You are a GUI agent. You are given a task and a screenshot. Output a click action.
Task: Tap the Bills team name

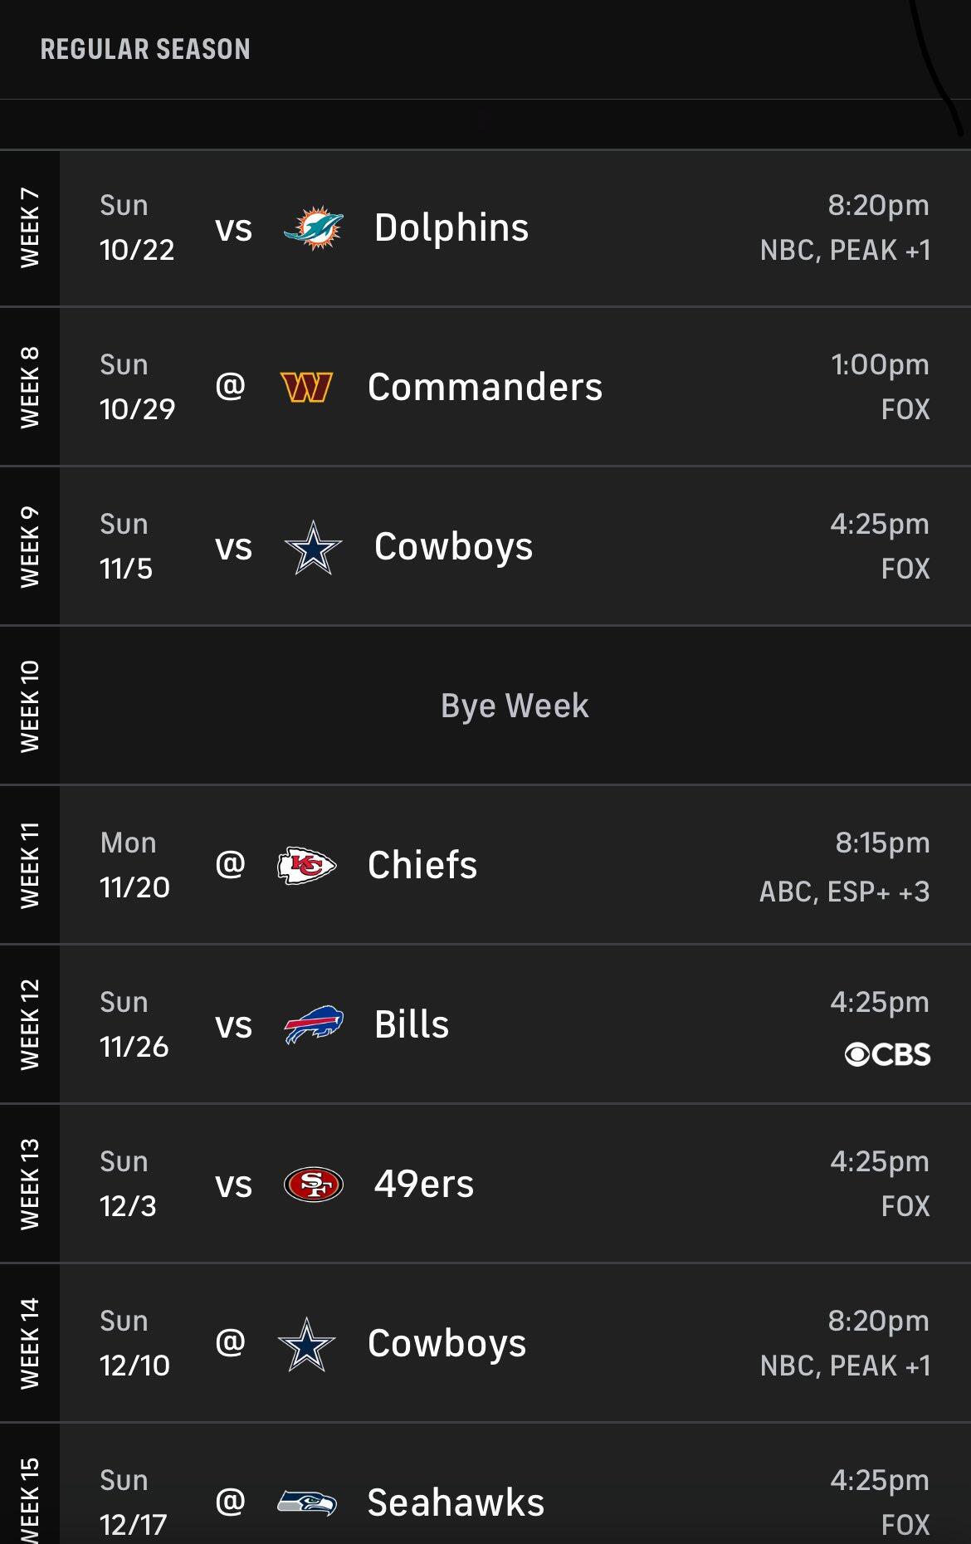(x=412, y=1025)
